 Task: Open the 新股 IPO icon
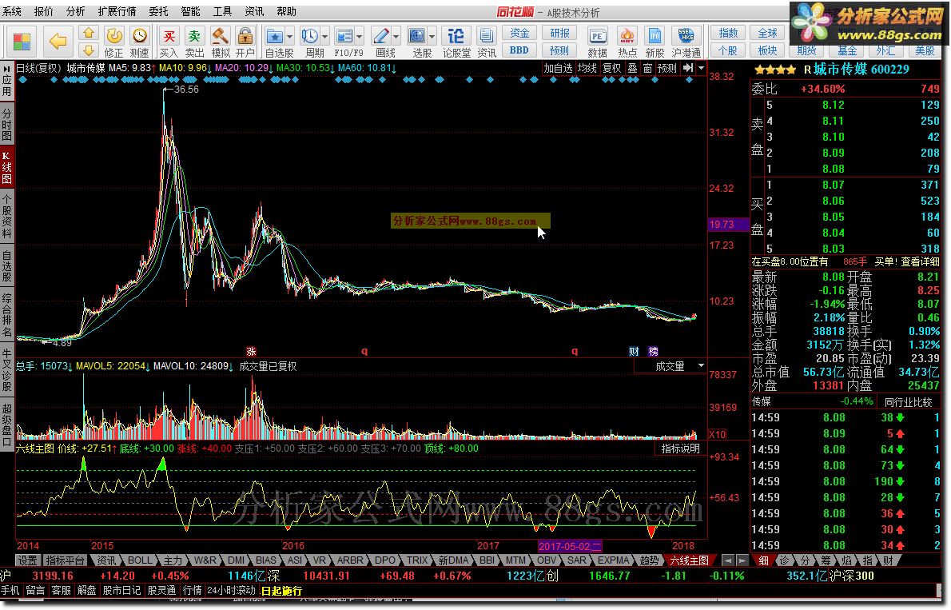655,42
